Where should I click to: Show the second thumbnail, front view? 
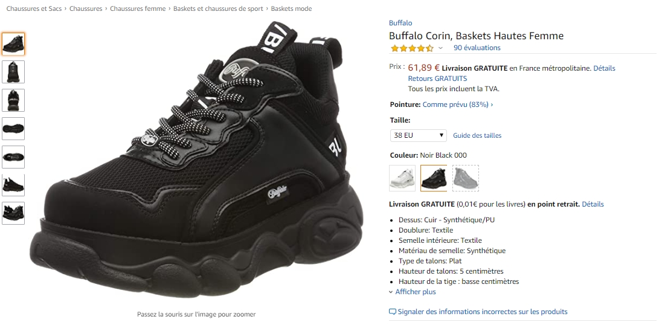[x=13, y=72]
